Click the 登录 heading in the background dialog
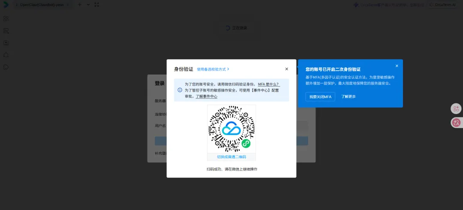The image size is (463, 210). (159, 83)
